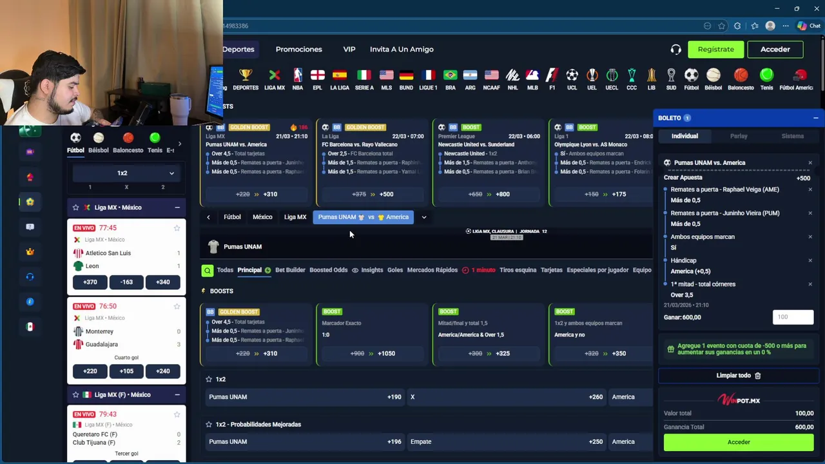This screenshot has width=825, height=464.
Task: Star the 1x2 market section
Action: (208, 380)
